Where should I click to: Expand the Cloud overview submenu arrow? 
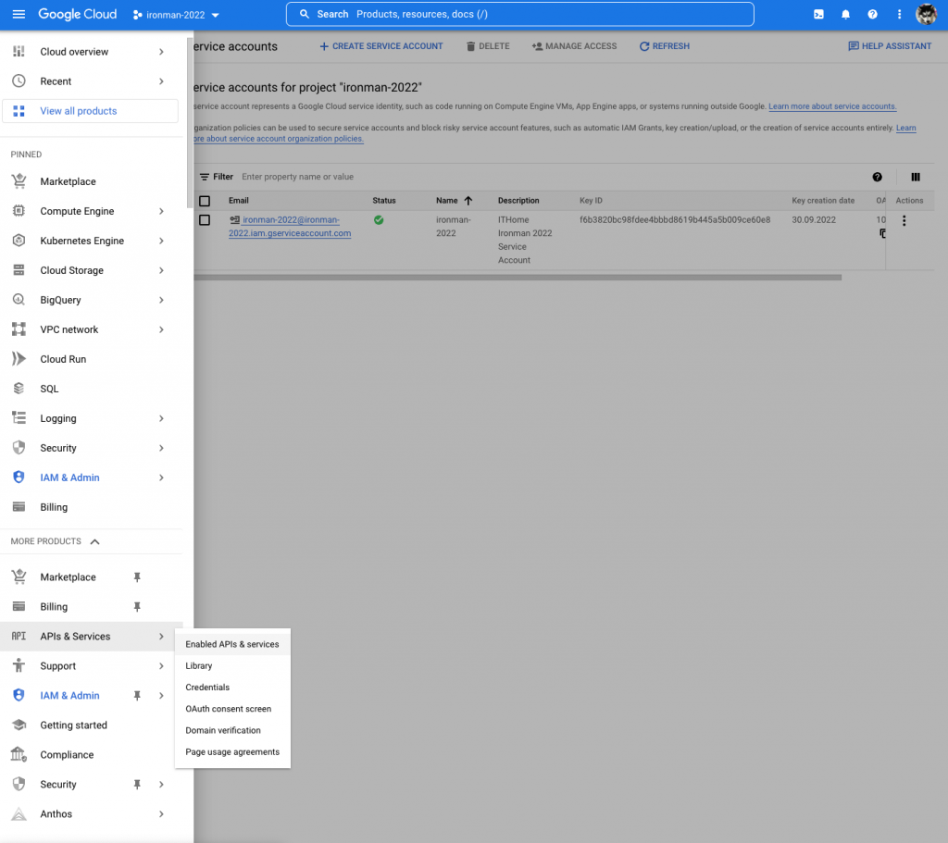pyautogui.click(x=161, y=52)
